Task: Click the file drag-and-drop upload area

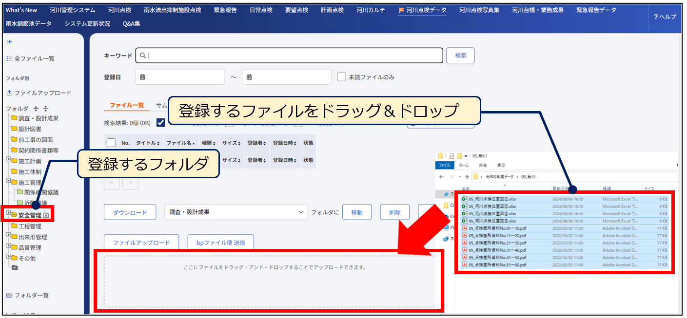Action: click(x=269, y=281)
